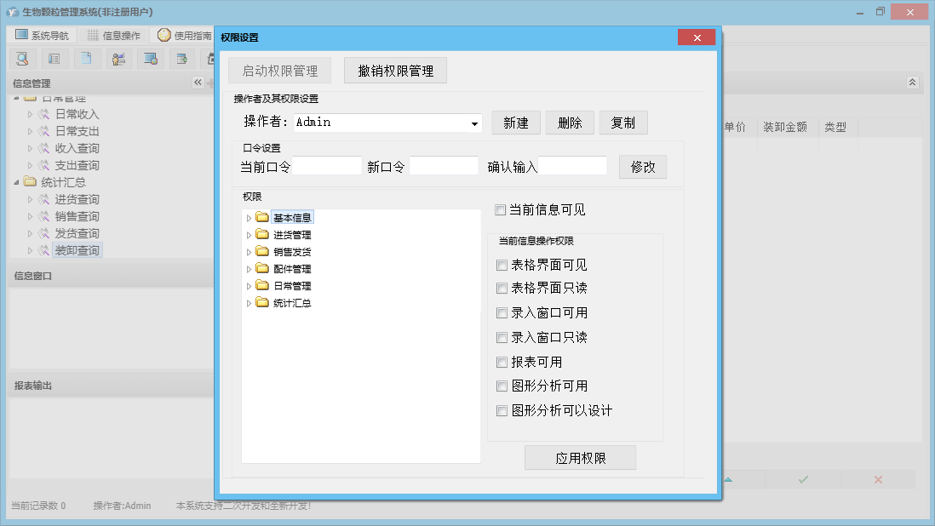The image size is (935, 526).
Task: Click the red X icon in the bottom bar
Action: click(878, 479)
